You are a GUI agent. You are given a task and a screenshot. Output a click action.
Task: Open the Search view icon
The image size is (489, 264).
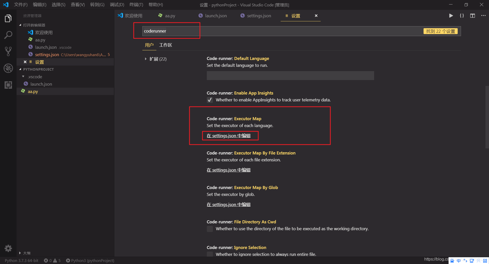[8, 35]
